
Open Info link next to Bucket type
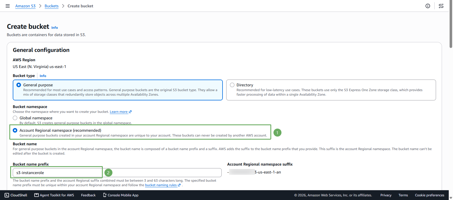(43, 76)
